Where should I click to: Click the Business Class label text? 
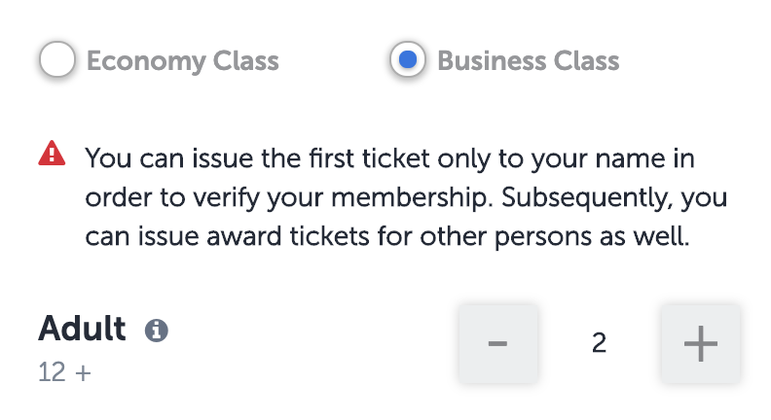coord(528,61)
